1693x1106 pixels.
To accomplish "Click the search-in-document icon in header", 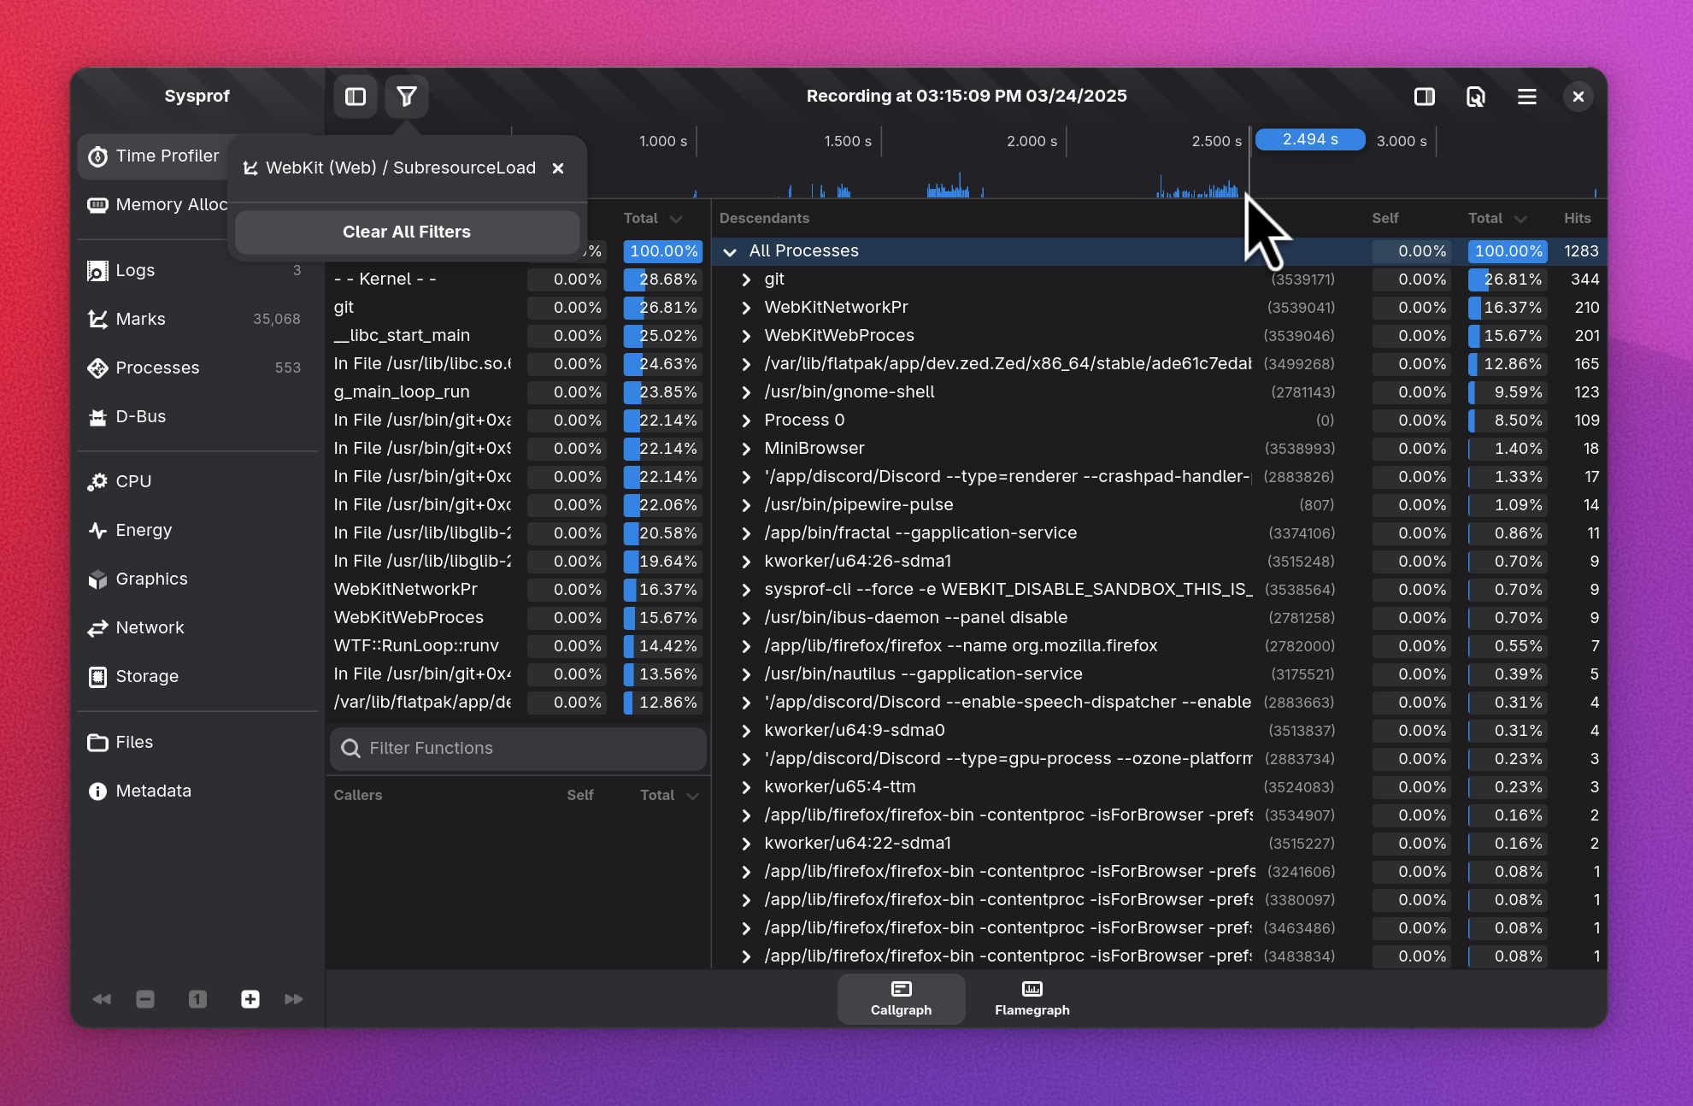I will tap(1476, 97).
